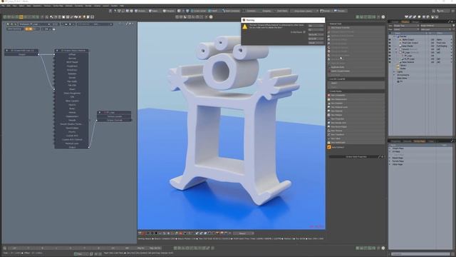Select Polygons selection mode
The image size is (456, 257).
pos(169,11)
